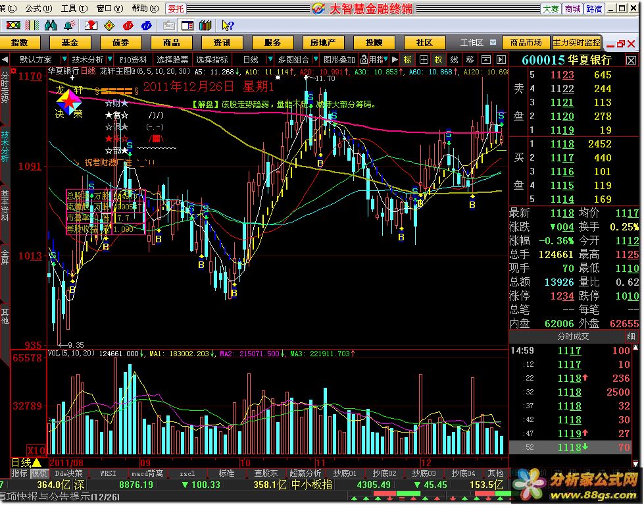Open the alarm bell alert tool

(x=70, y=26)
